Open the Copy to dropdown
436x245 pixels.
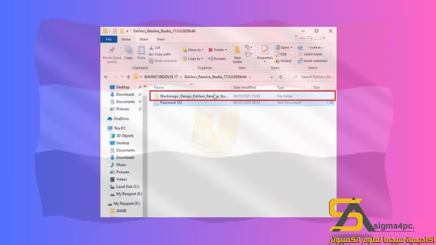(193, 59)
